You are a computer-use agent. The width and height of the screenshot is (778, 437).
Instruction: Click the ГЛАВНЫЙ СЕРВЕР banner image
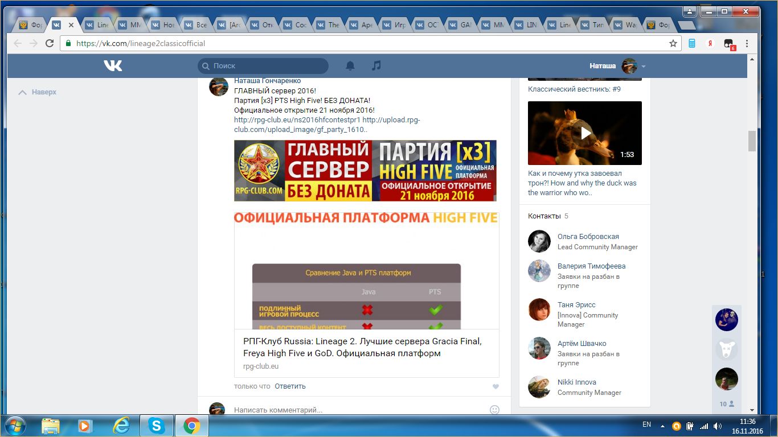365,171
